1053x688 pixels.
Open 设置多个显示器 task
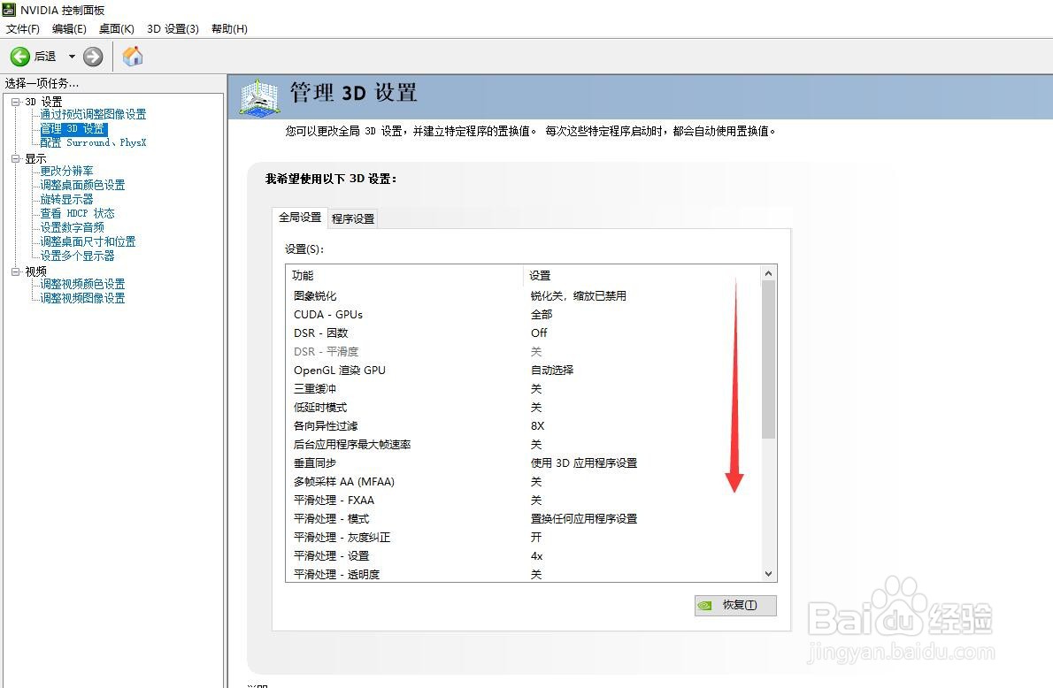point(77,256)
